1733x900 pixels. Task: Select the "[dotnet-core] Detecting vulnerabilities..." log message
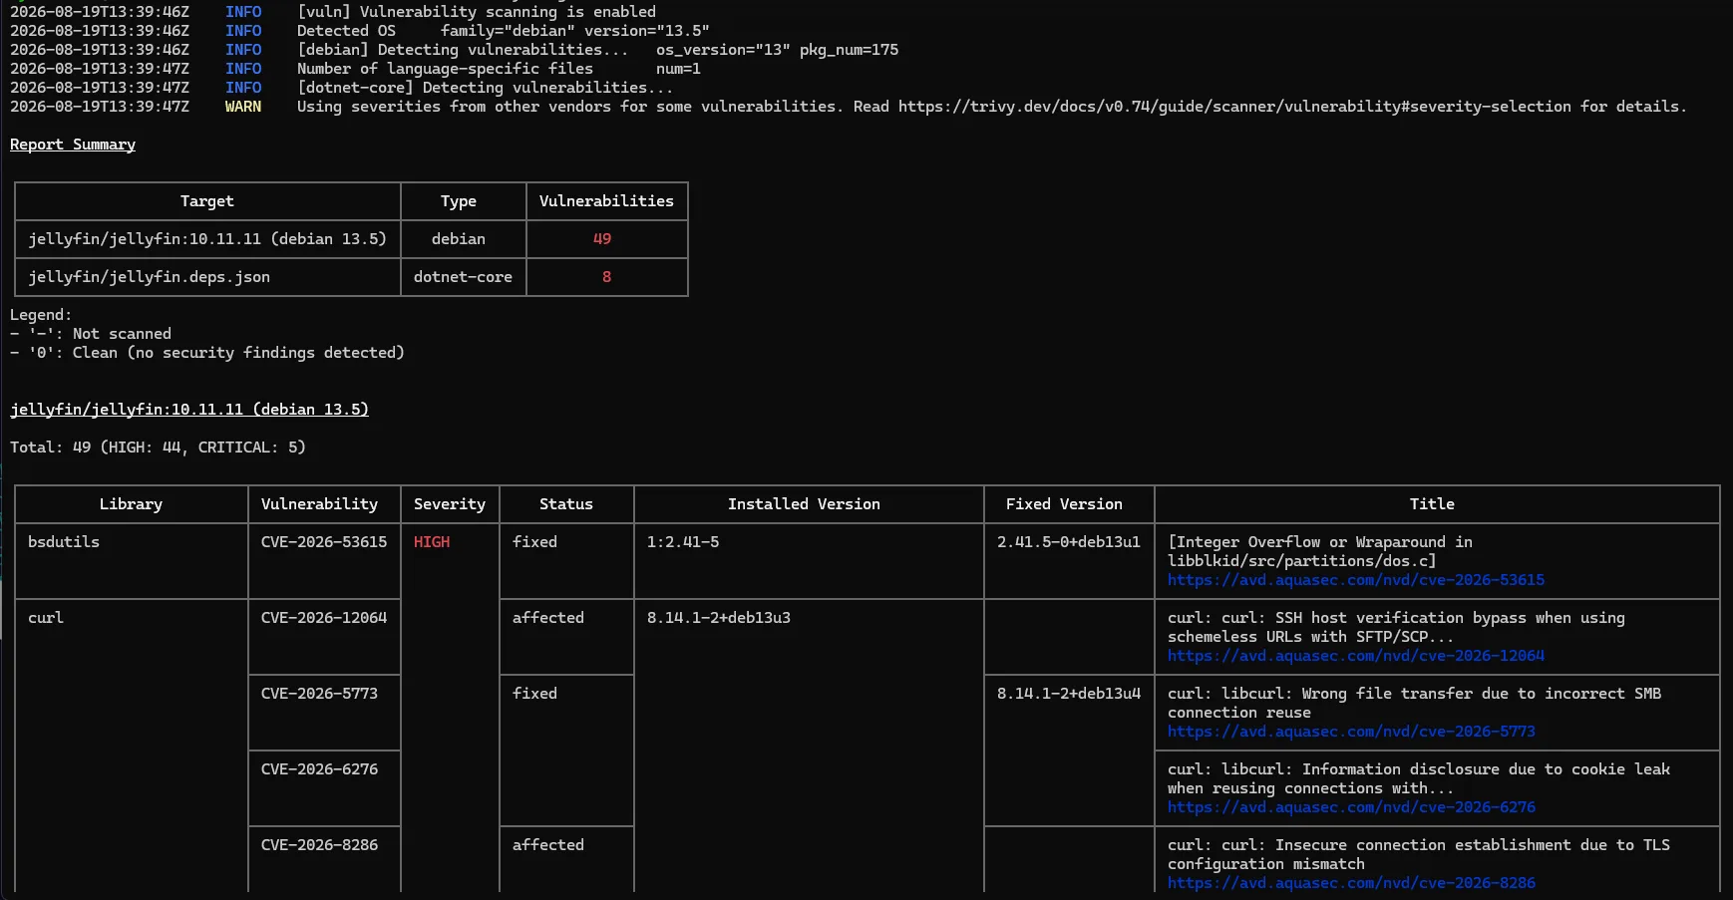point(486,88)
